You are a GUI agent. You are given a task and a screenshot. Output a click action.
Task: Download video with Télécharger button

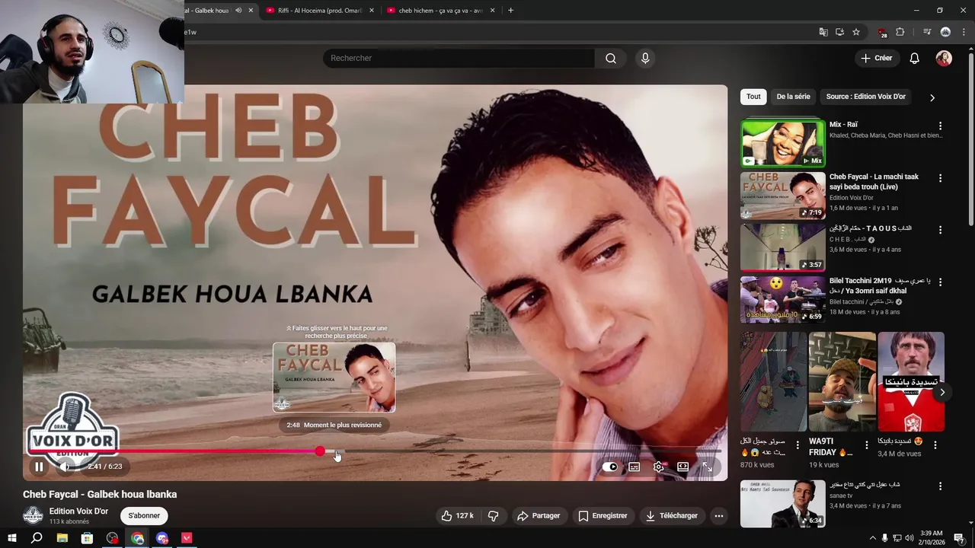tap(672, 516)
